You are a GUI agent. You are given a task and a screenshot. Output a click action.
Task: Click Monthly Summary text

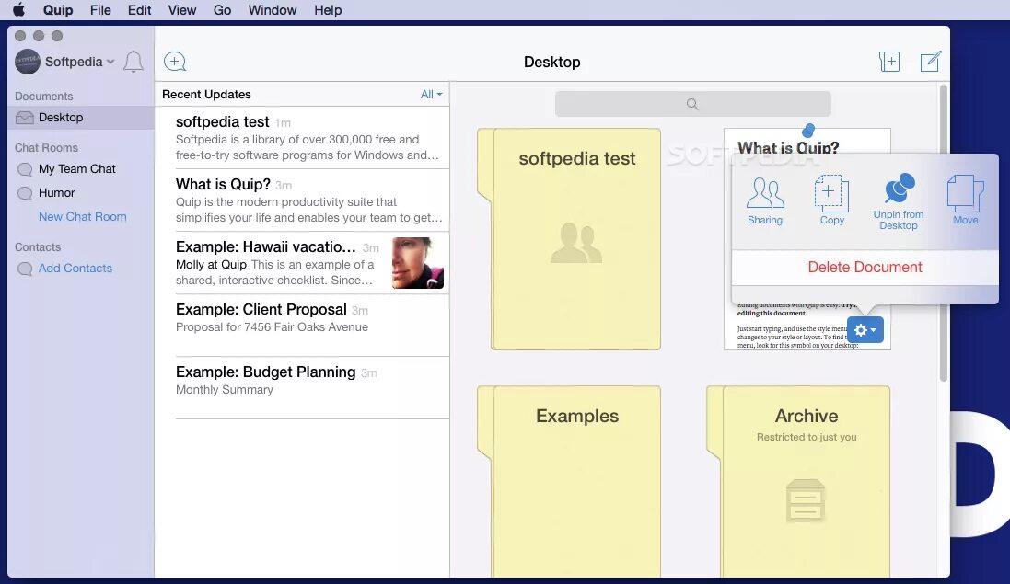click(224, 390)
